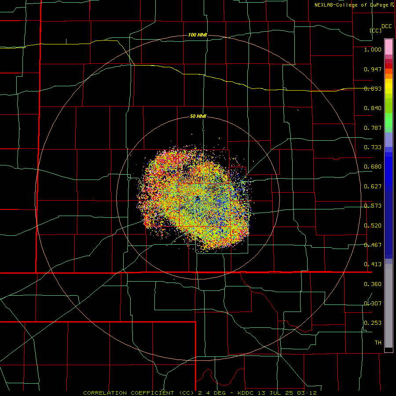Click the 0.680 legend value
Viewport: 396px width, 396px height.
pyautogui.click(x=373, y=167)
